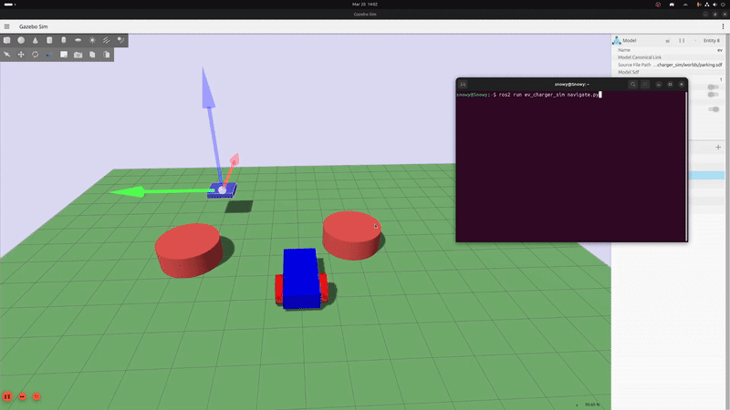This screenshot has height=410, width=730.
Task: Activate the translate mode tool
Action: [21, 55]
